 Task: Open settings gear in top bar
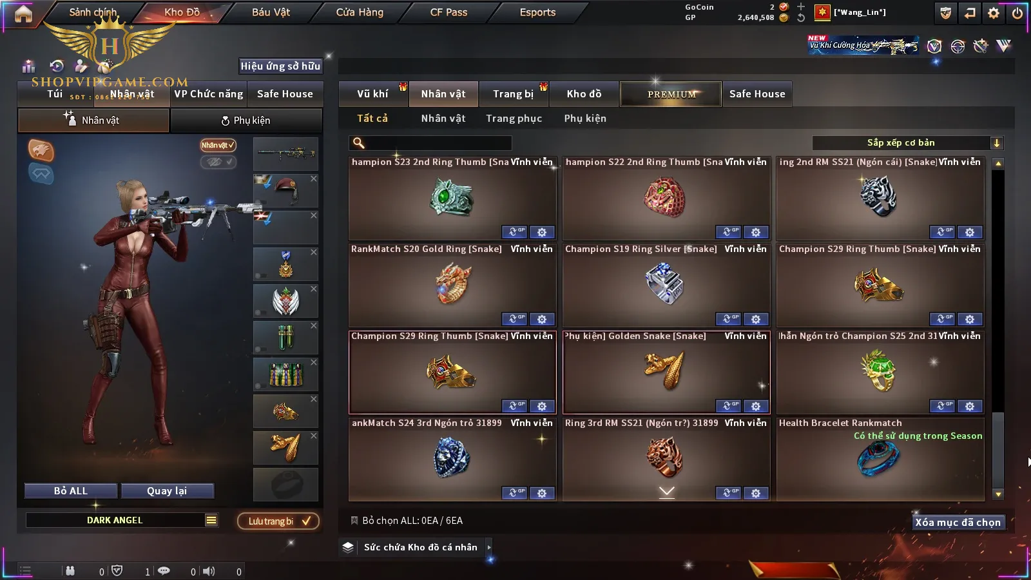coord(994,13)
